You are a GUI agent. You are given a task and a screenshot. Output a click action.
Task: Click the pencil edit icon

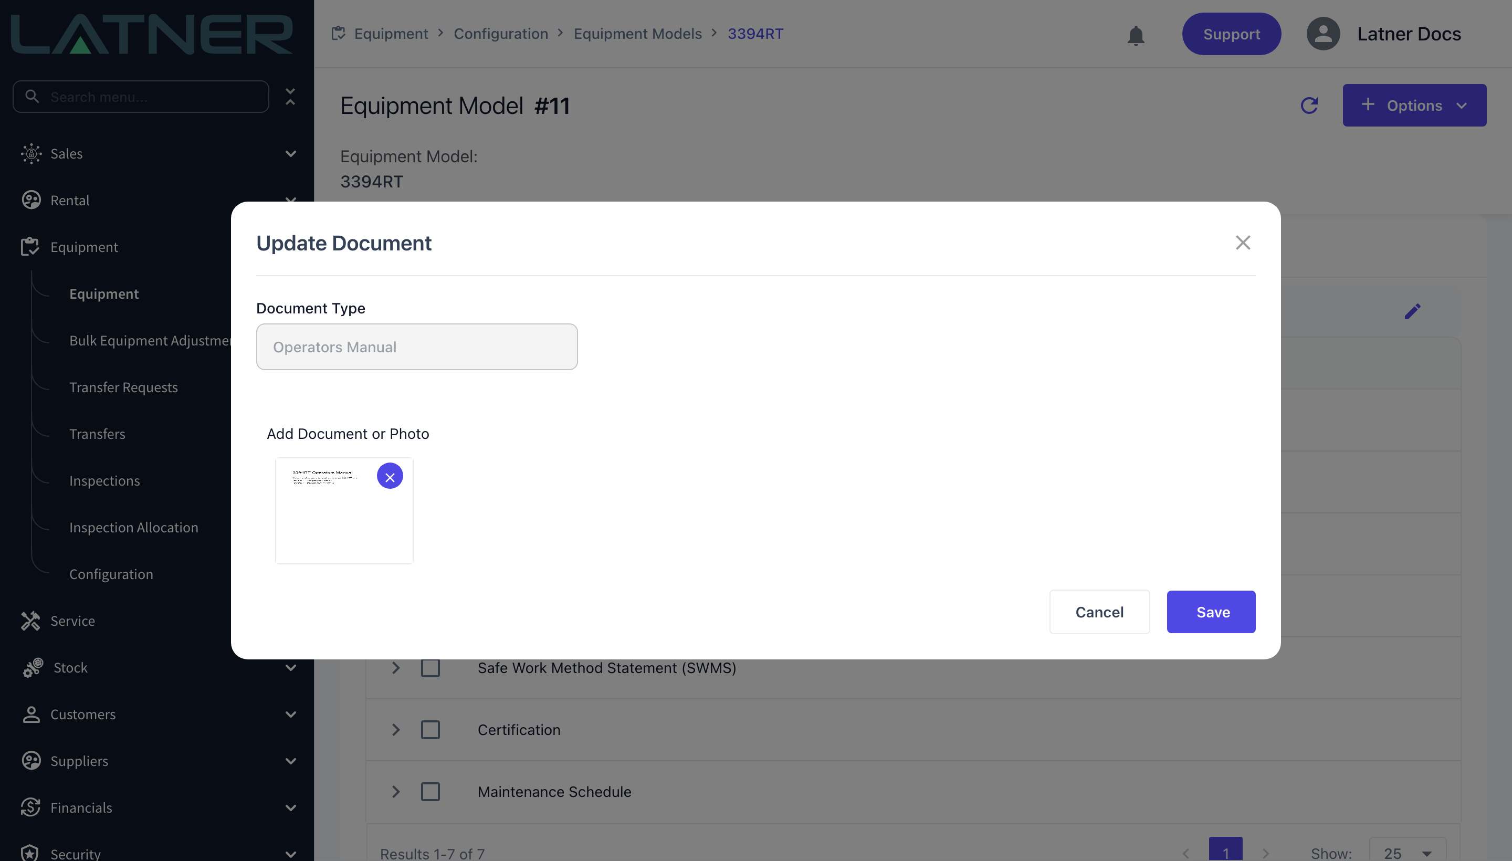click(1413, 311)
